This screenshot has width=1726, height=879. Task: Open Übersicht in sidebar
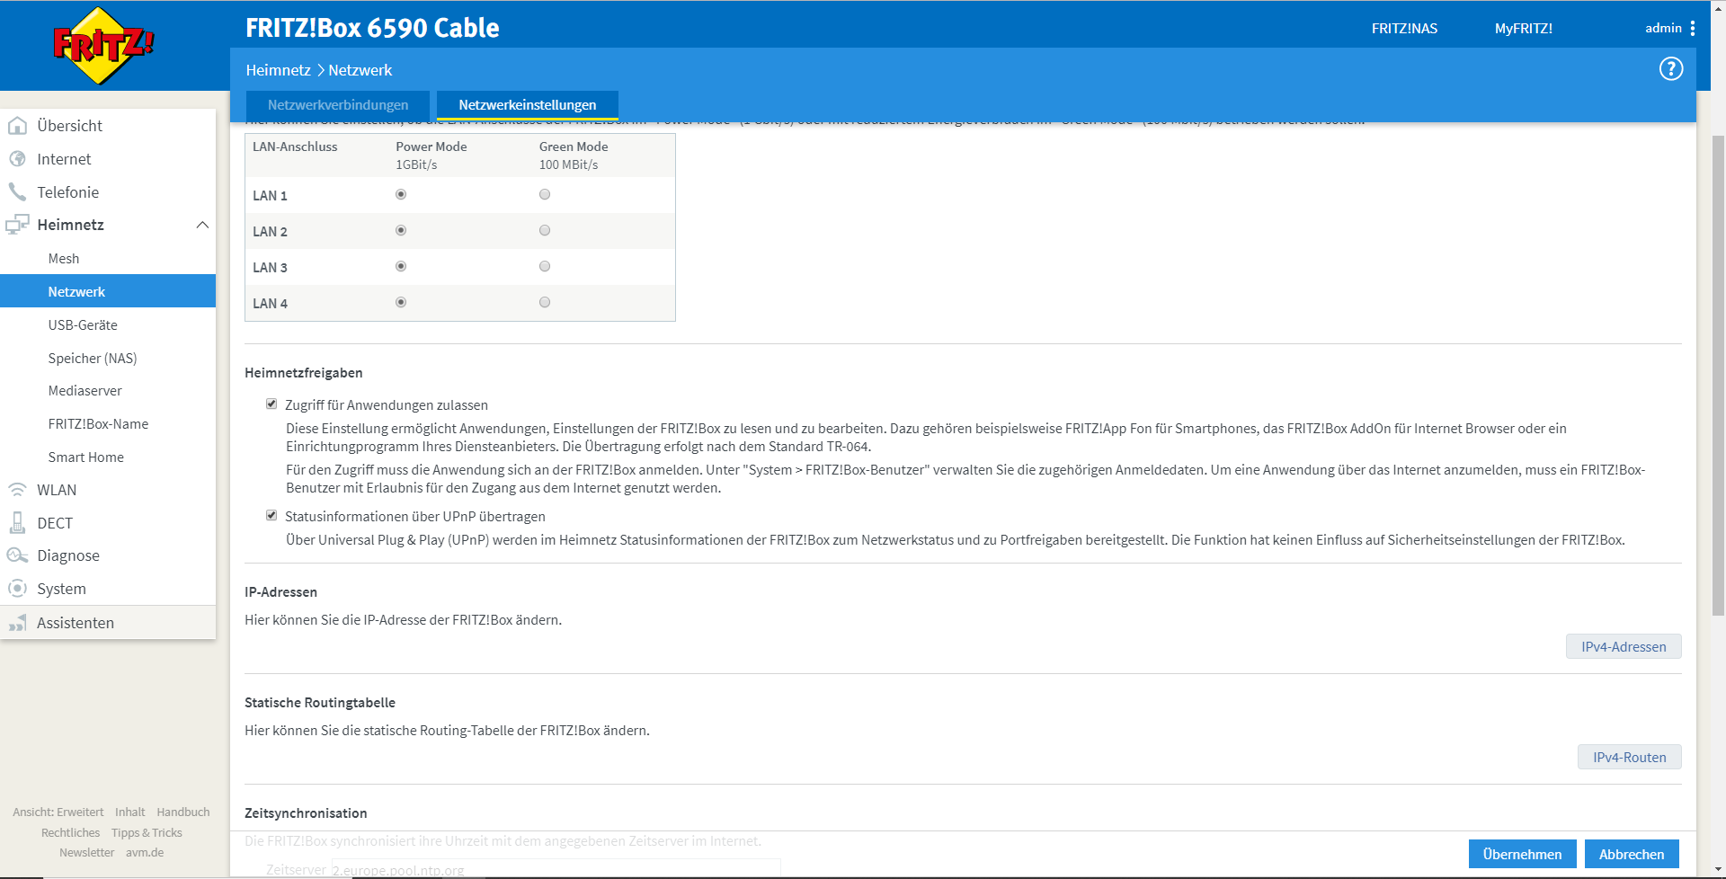pyautogui.click(x=70, y=126)
